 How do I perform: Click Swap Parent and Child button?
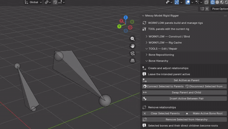coord(184,92)
